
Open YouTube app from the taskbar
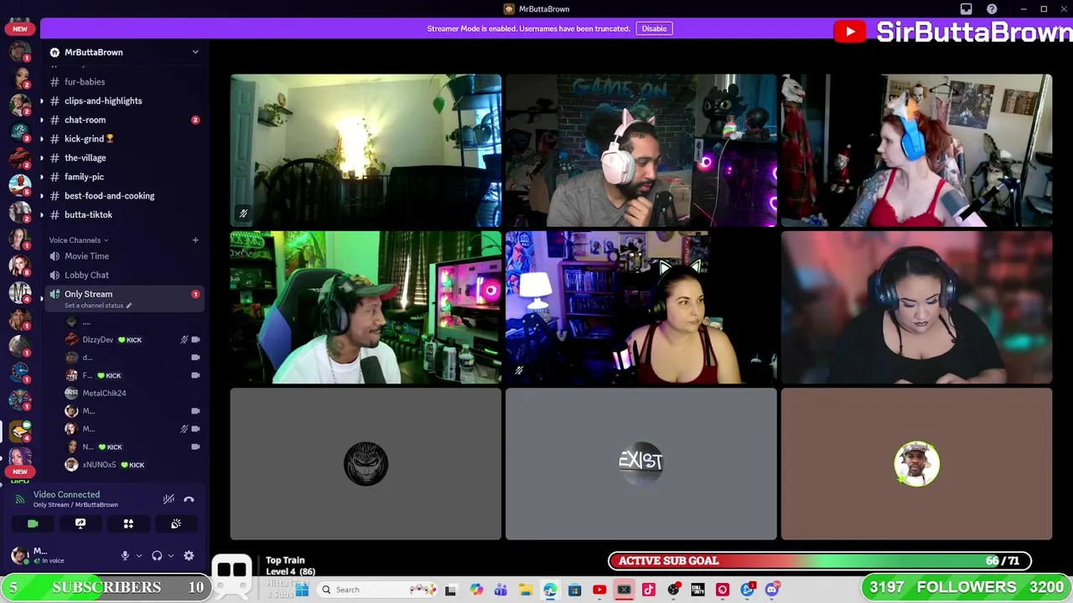click(x=599, y=590)
